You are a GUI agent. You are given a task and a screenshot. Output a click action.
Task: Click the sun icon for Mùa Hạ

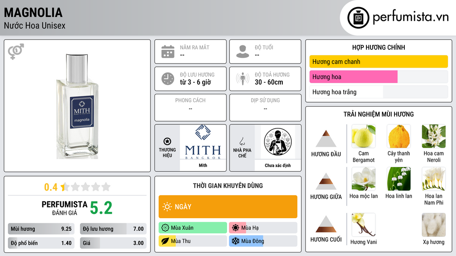236,228
